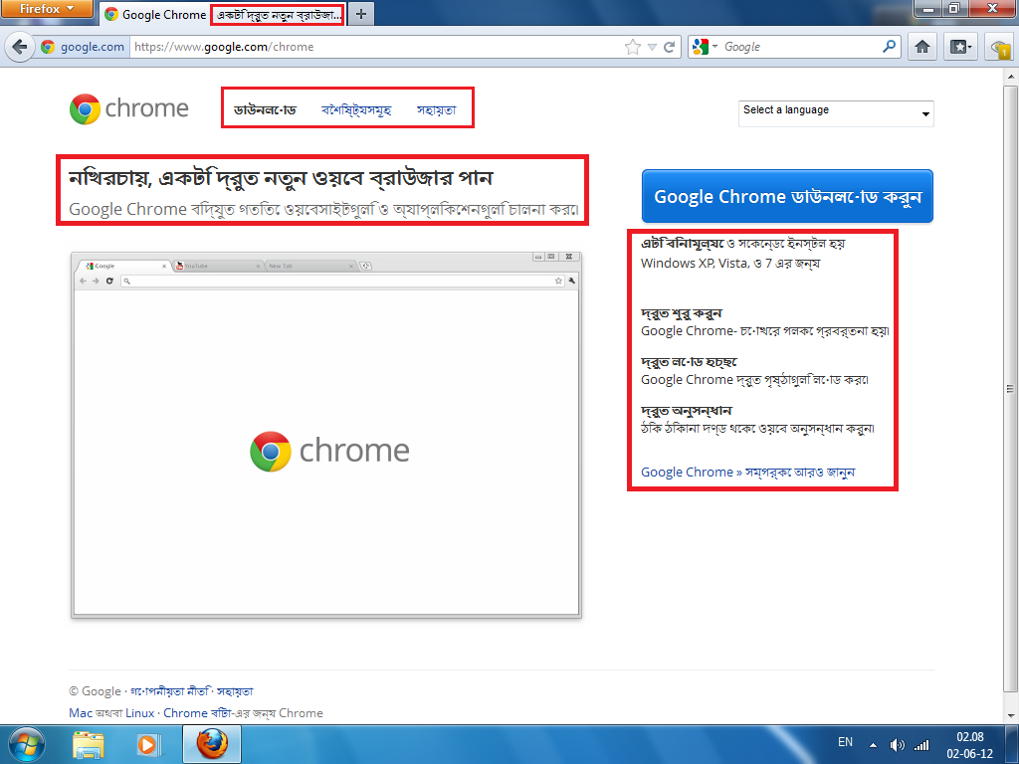Image resolution: width=1019 pixels, height=764 pixels.
Task: Click the blue Google Chrome download button
Action: pos(787,196)
